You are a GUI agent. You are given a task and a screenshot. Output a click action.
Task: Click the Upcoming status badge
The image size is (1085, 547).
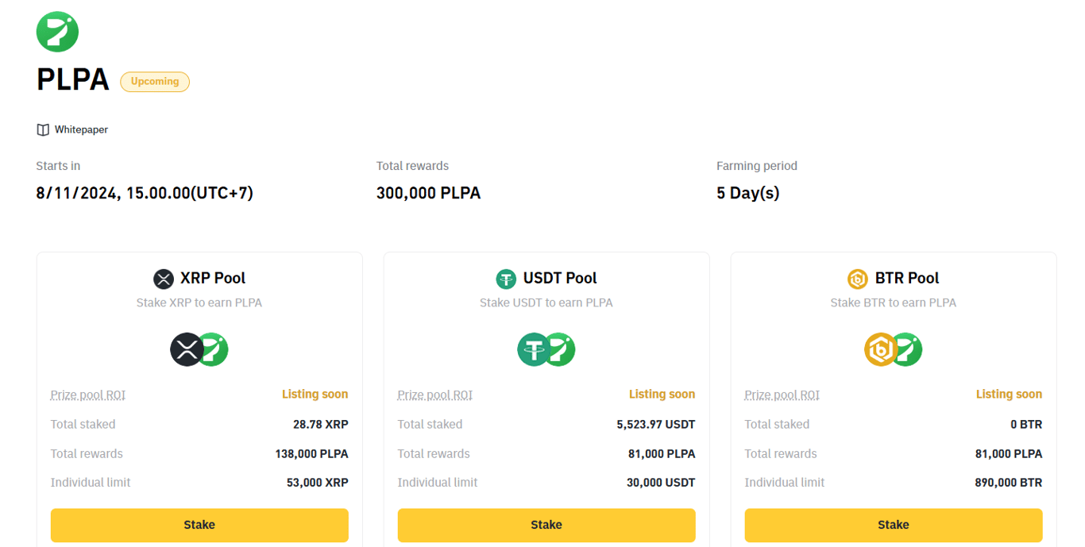[x=155, y=81]
